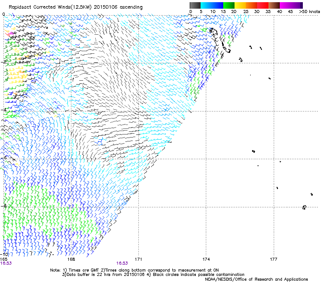Screen dimensions: 322x282
Task: Click the brown 35-40 knots legend swatch
Action: 274,5
